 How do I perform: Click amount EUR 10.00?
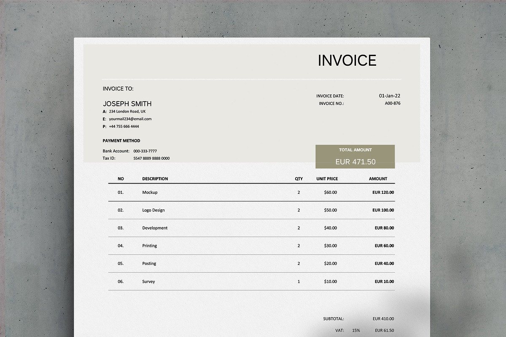pos(385,281)
